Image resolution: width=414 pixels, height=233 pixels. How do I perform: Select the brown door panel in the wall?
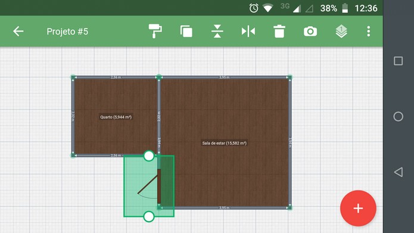coord(159,187)
